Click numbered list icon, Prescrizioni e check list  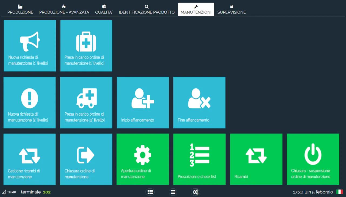[x=199, y=155]
